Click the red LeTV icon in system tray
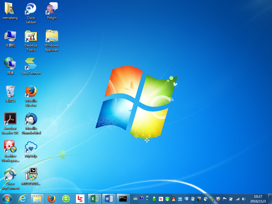 coord(161,199)
